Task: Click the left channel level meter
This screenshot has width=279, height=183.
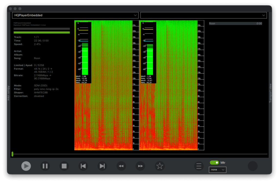Action: [84, 53]
